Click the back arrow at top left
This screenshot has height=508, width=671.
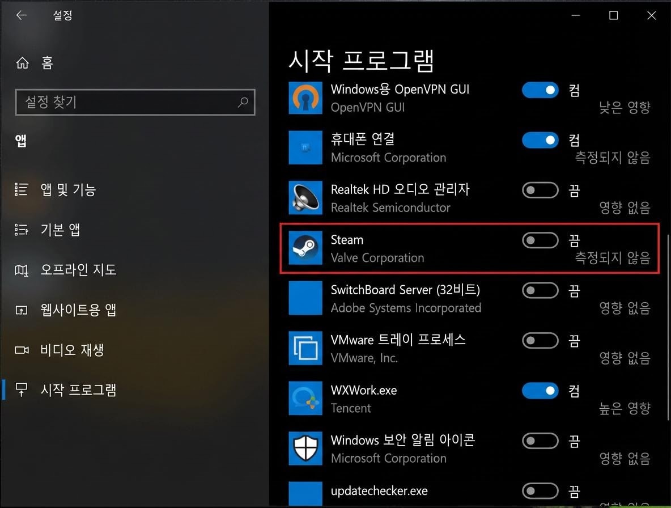click(x=21, y=15)
